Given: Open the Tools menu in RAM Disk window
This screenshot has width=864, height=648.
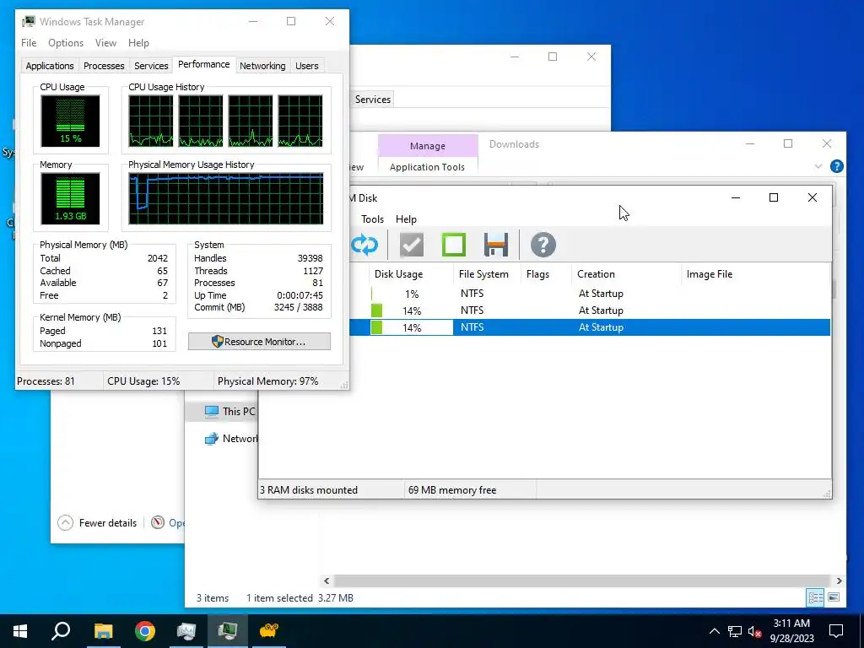Looking at the screenshot, I should (x=372, y=219).
